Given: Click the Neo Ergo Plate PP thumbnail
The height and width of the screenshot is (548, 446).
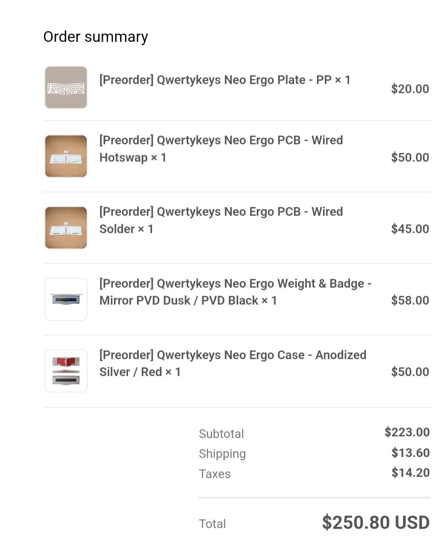Looking at the screenshot, I should point(66,88).
